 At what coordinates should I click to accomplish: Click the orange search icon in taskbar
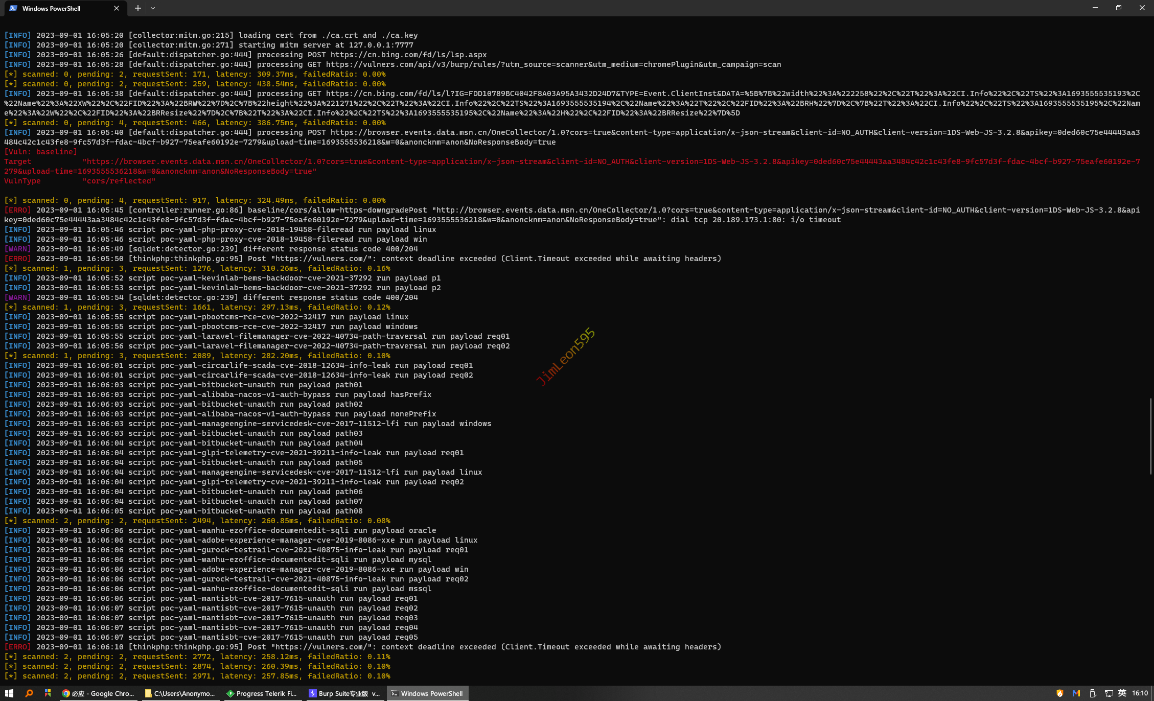pos(29,693)
